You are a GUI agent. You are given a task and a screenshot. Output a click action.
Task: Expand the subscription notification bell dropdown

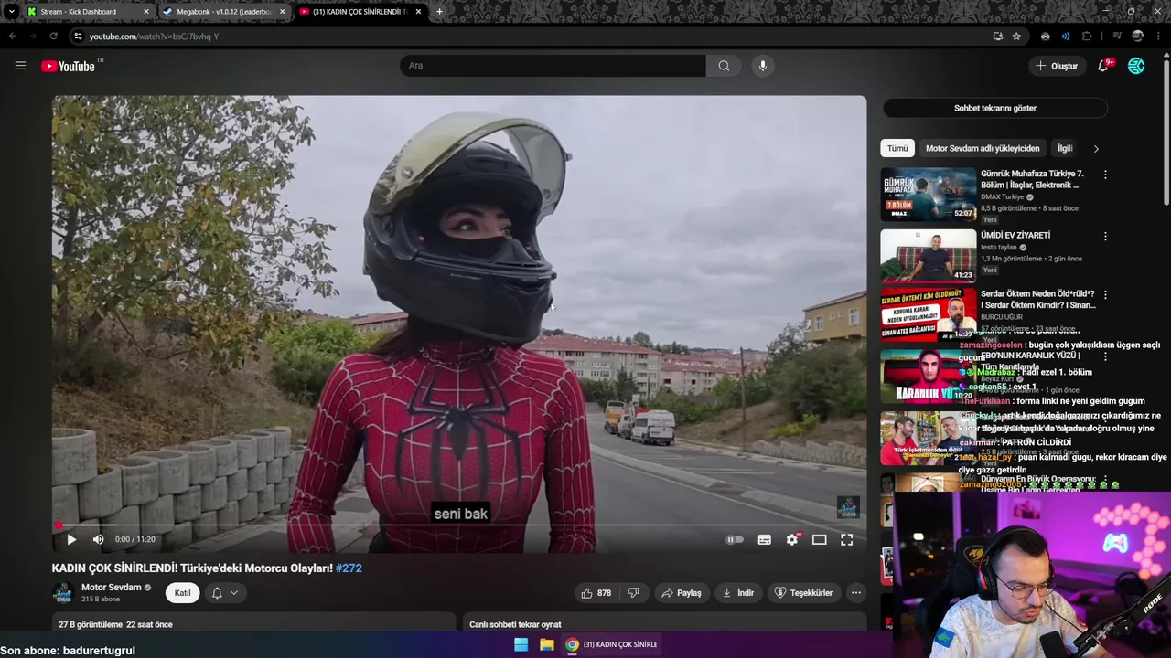(225, 593)
